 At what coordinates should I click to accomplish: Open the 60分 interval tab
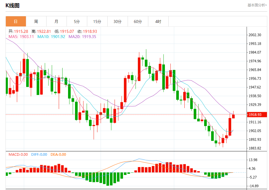pos(138,21)
